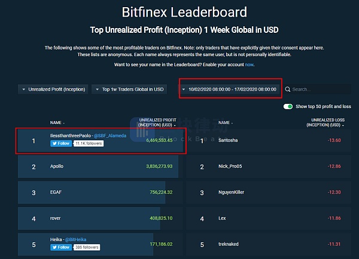Click the magnifier search icon
Viewport: 359px width, 259px height.
(288, 90)
